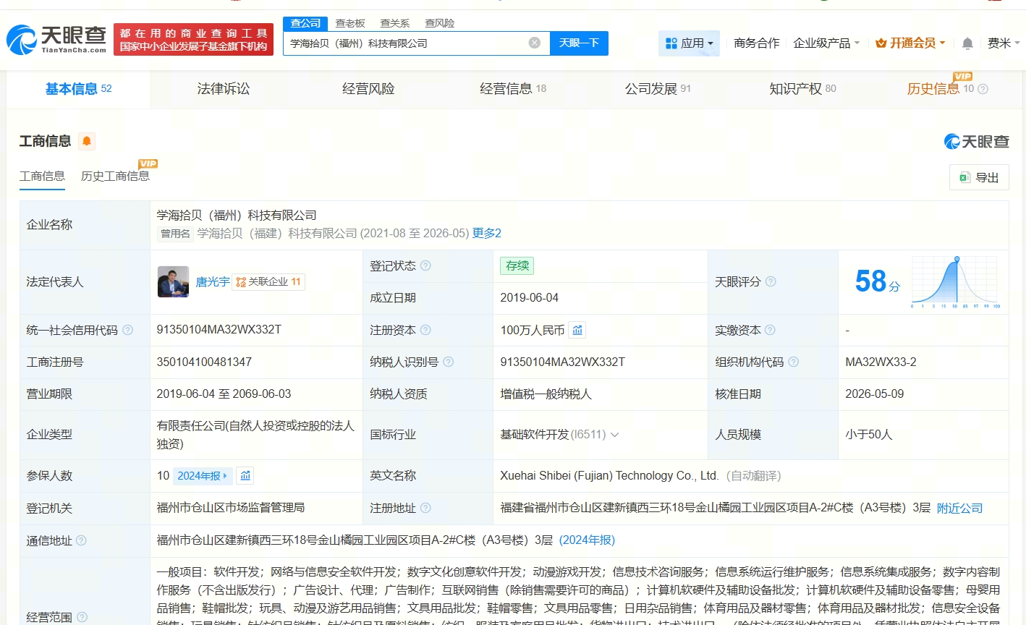The height and width of the screenshot is (625, 1026).
Task: Click the 58分 TianYan score chart
Action: [925, 281]
